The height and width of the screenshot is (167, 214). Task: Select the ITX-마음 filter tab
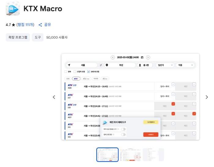86,79
